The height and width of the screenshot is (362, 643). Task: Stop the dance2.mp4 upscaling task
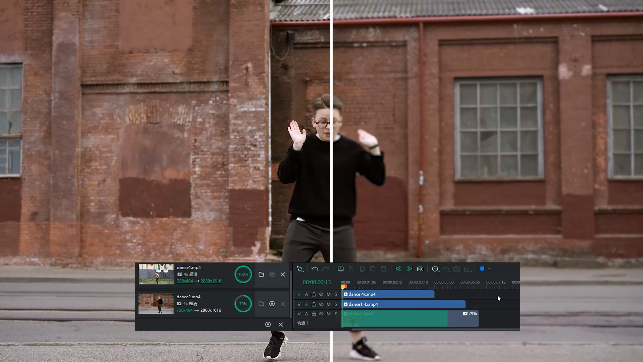[272, 304]
